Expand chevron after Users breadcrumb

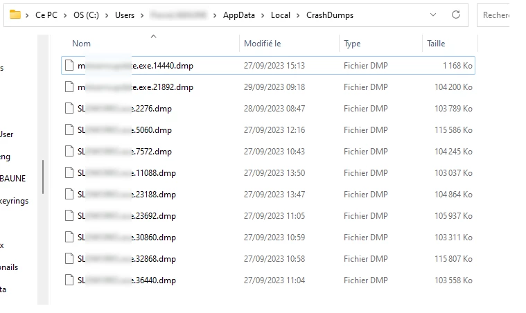click(142, 15)
